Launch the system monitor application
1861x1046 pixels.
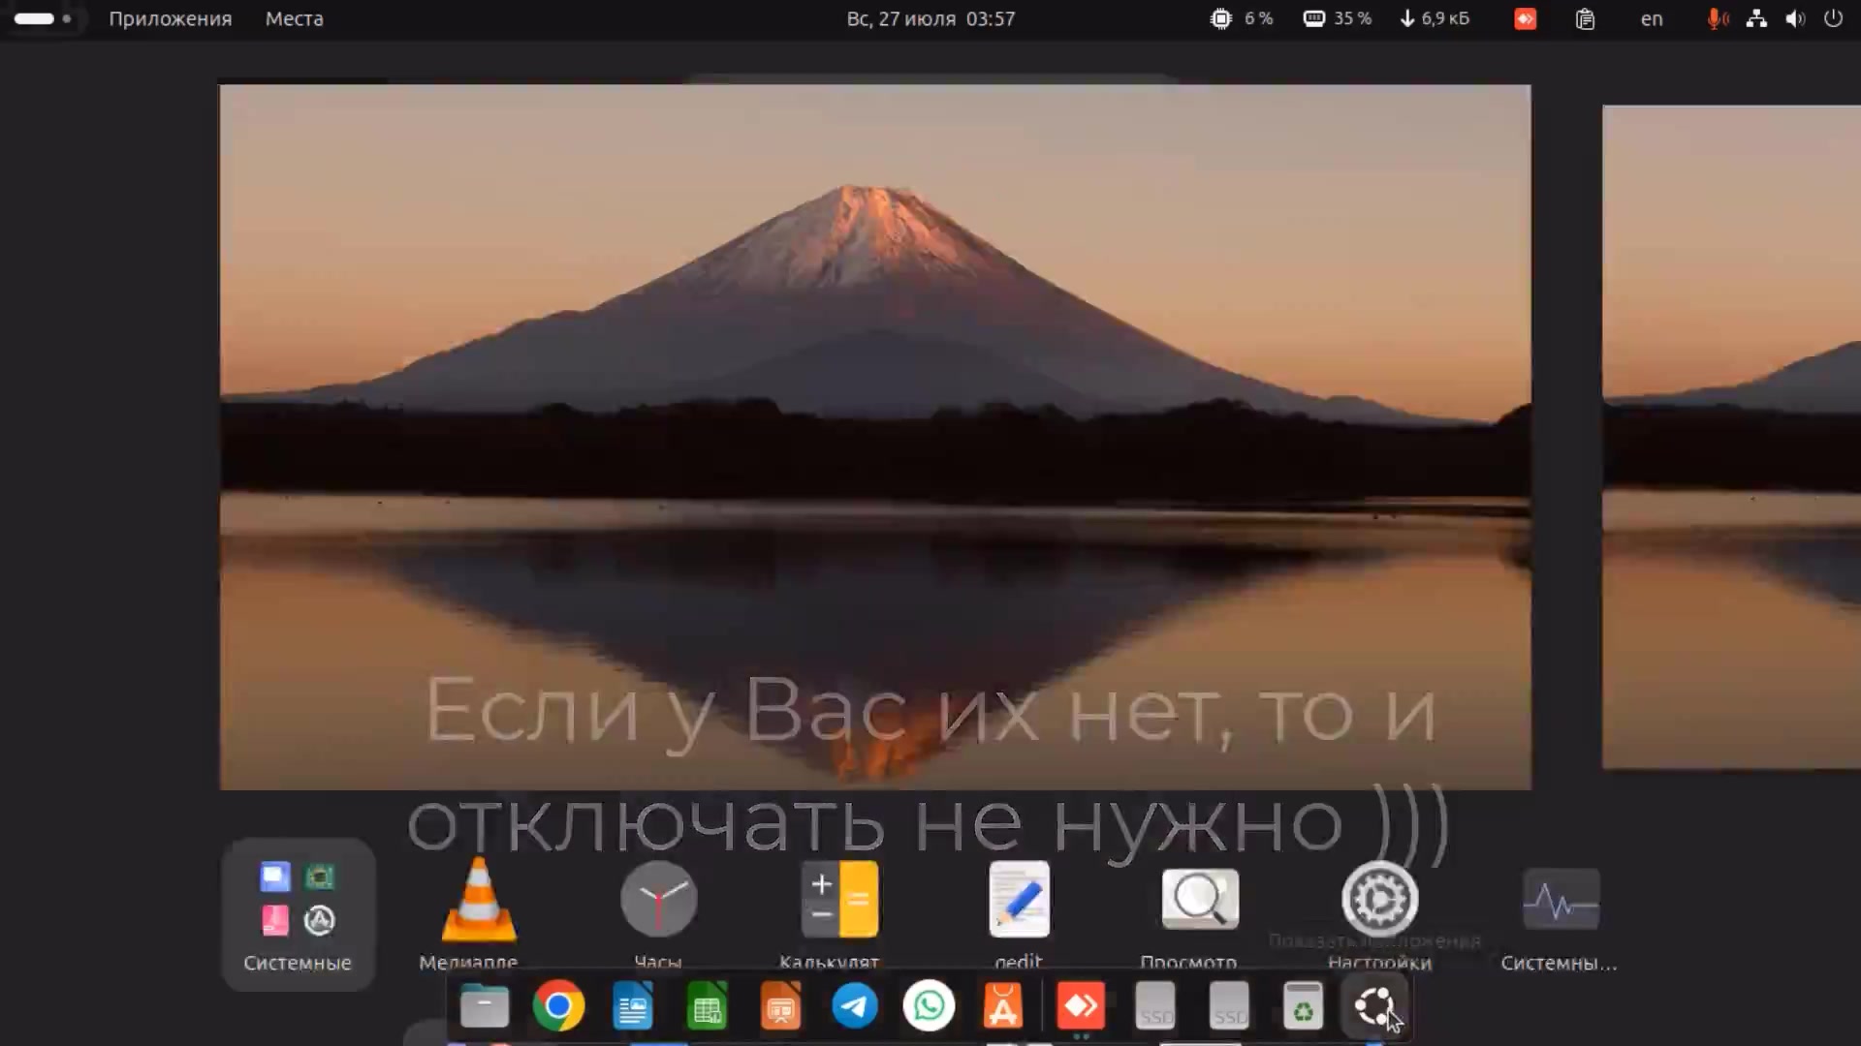click(x=1561, y=899)
